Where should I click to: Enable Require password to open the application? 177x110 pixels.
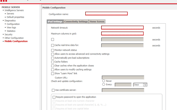(x=54, y=97)
